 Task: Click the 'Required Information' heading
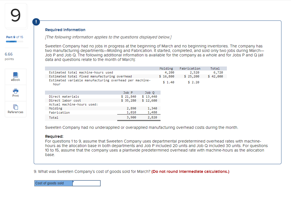tap(65, 30)
